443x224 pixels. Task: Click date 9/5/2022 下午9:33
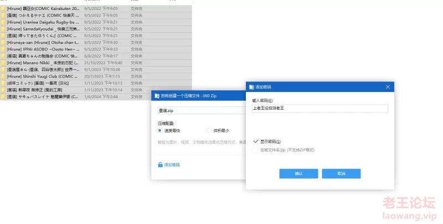pos(101,49)
